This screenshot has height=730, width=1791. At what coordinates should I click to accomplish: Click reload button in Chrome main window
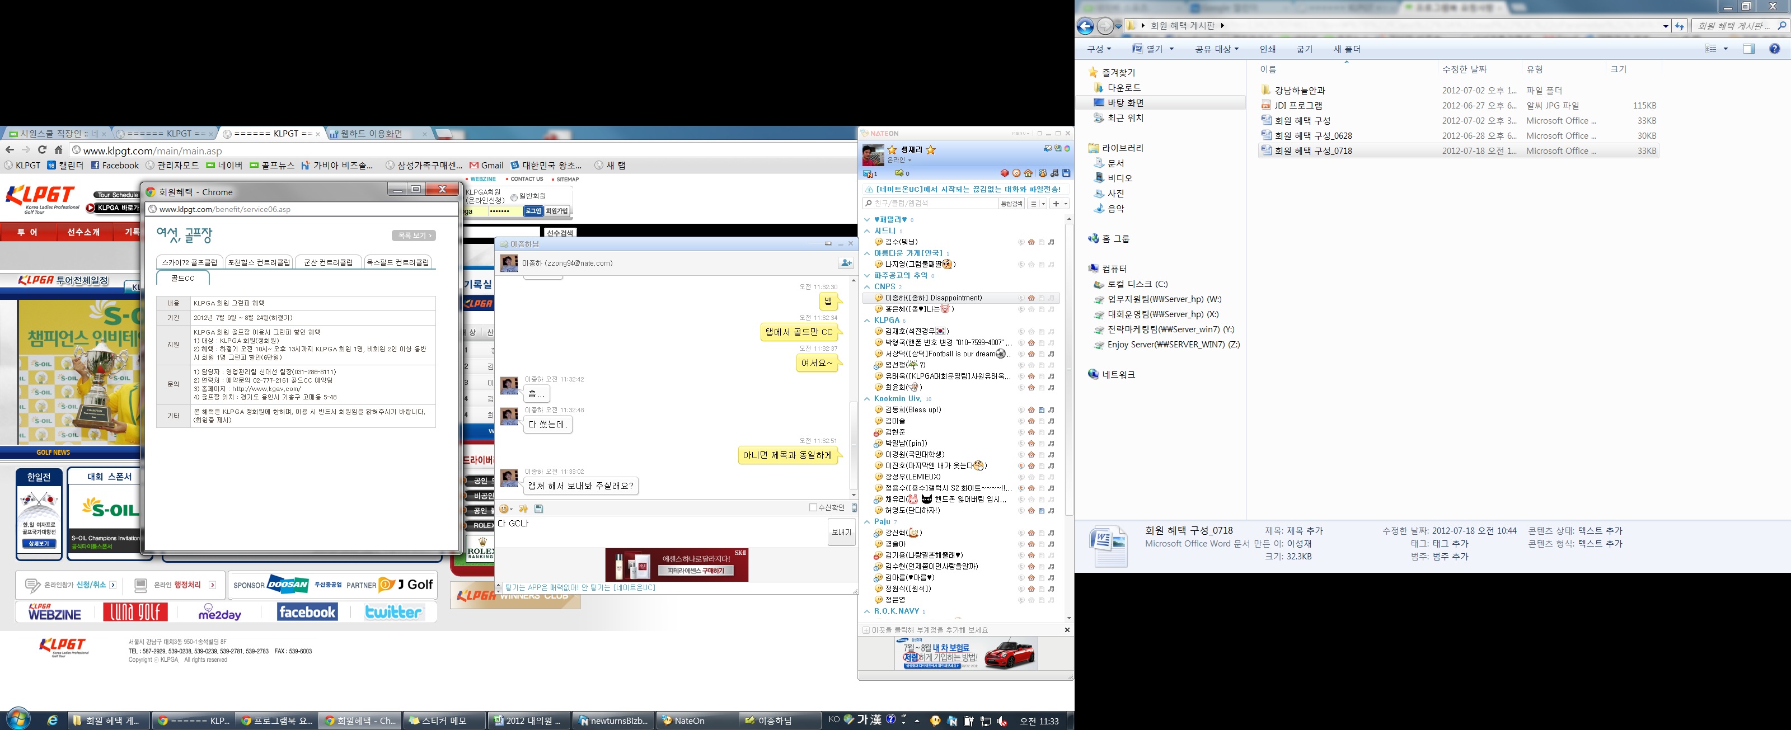42,150
